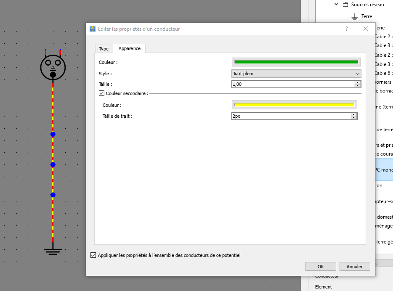
Task: Click the dialog help question mark
Action: click(347, 29)
